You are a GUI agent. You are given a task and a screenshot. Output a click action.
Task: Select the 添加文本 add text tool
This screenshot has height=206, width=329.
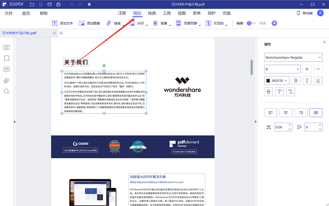tap(63, 23)
